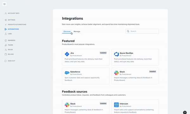Click Installed badge on Feedback sources Slack
The height and width of the screenshot is (114, 190).
click(103, 104)
